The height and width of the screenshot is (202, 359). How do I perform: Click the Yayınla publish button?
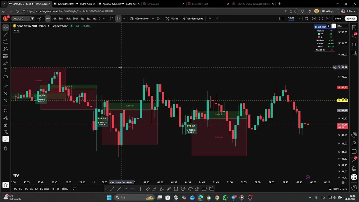[x=351, y=19]
